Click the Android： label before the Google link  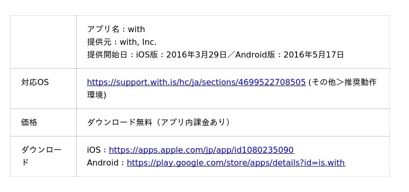coord(106,162)
